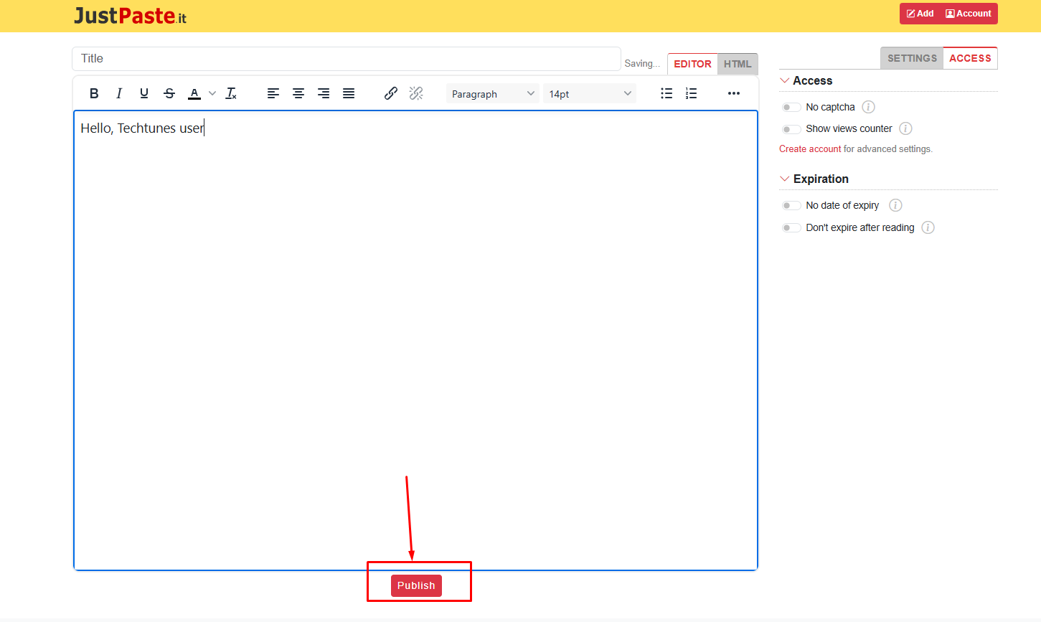This screenshot has height=622, width=1041.
Task: Open the Account menu
Action: [969, 14]
